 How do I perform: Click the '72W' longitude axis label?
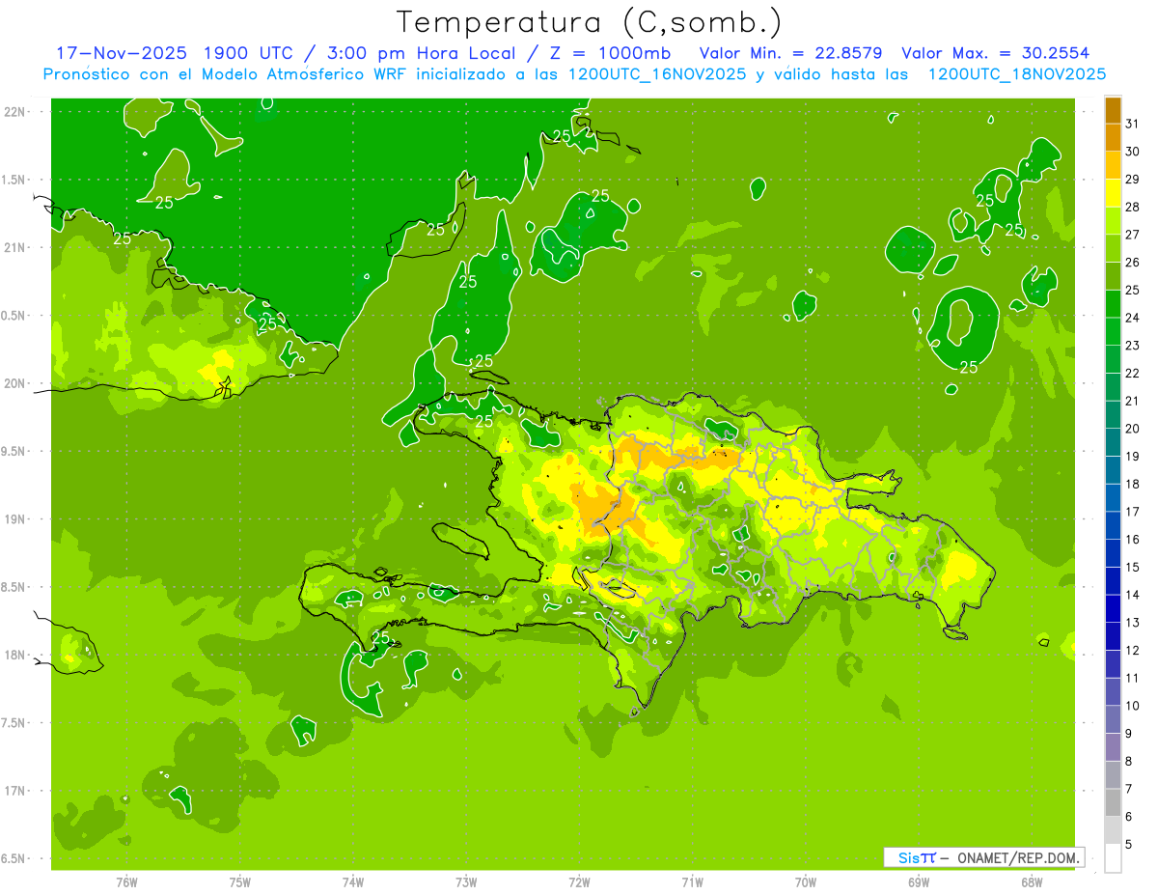579,881
